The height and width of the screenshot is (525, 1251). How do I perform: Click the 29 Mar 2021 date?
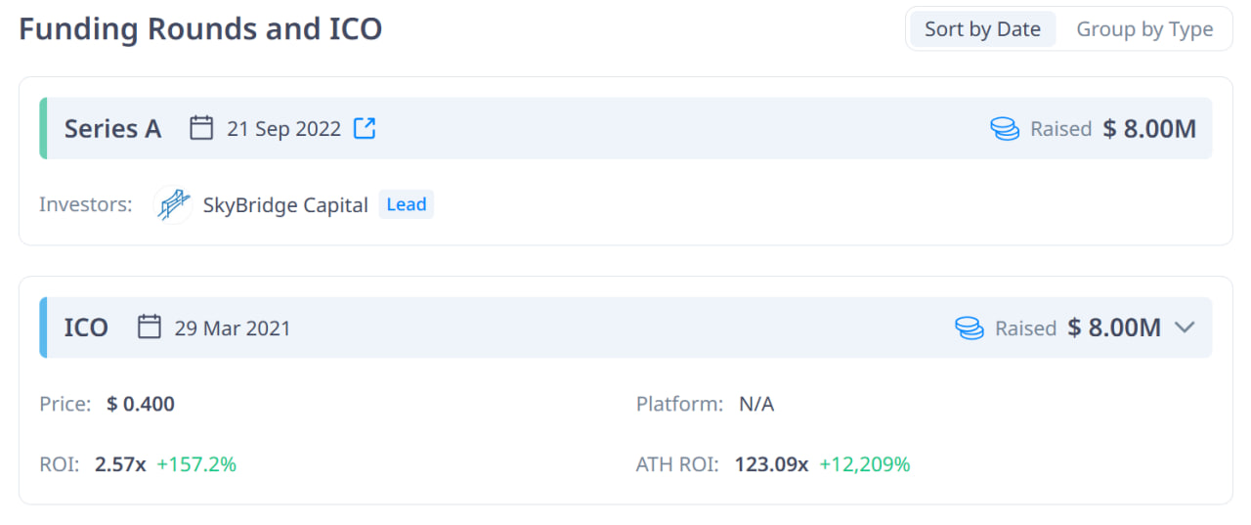point(233,328)
